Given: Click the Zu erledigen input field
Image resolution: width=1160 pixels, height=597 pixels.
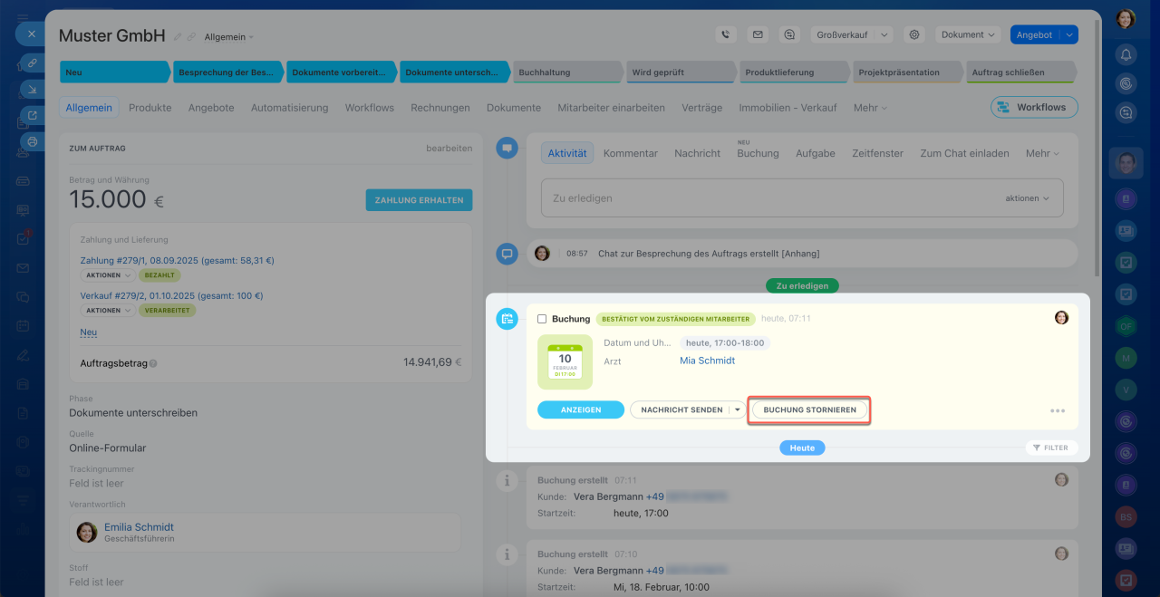Looking at the screenshot, I should coord(761,197).
